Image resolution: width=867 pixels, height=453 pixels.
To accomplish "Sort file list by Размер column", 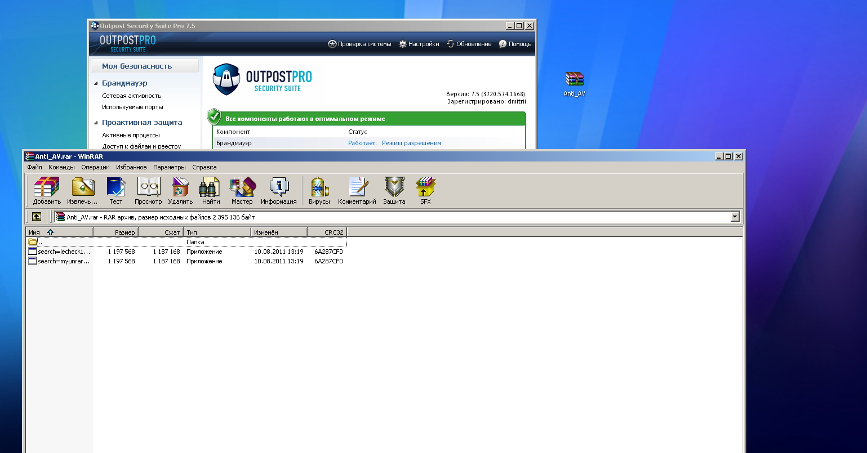I will pos(115,232).
